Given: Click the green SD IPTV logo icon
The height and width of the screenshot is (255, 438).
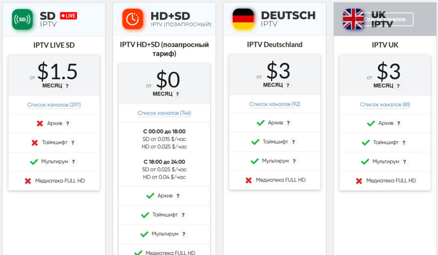Looking at the screenshot, I should (x=22, y=19).
